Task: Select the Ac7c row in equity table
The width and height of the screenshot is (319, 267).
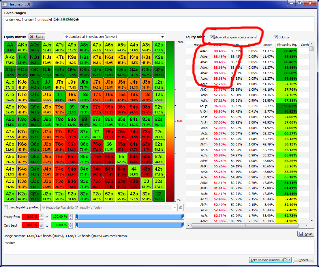Action: coord(247,216)
